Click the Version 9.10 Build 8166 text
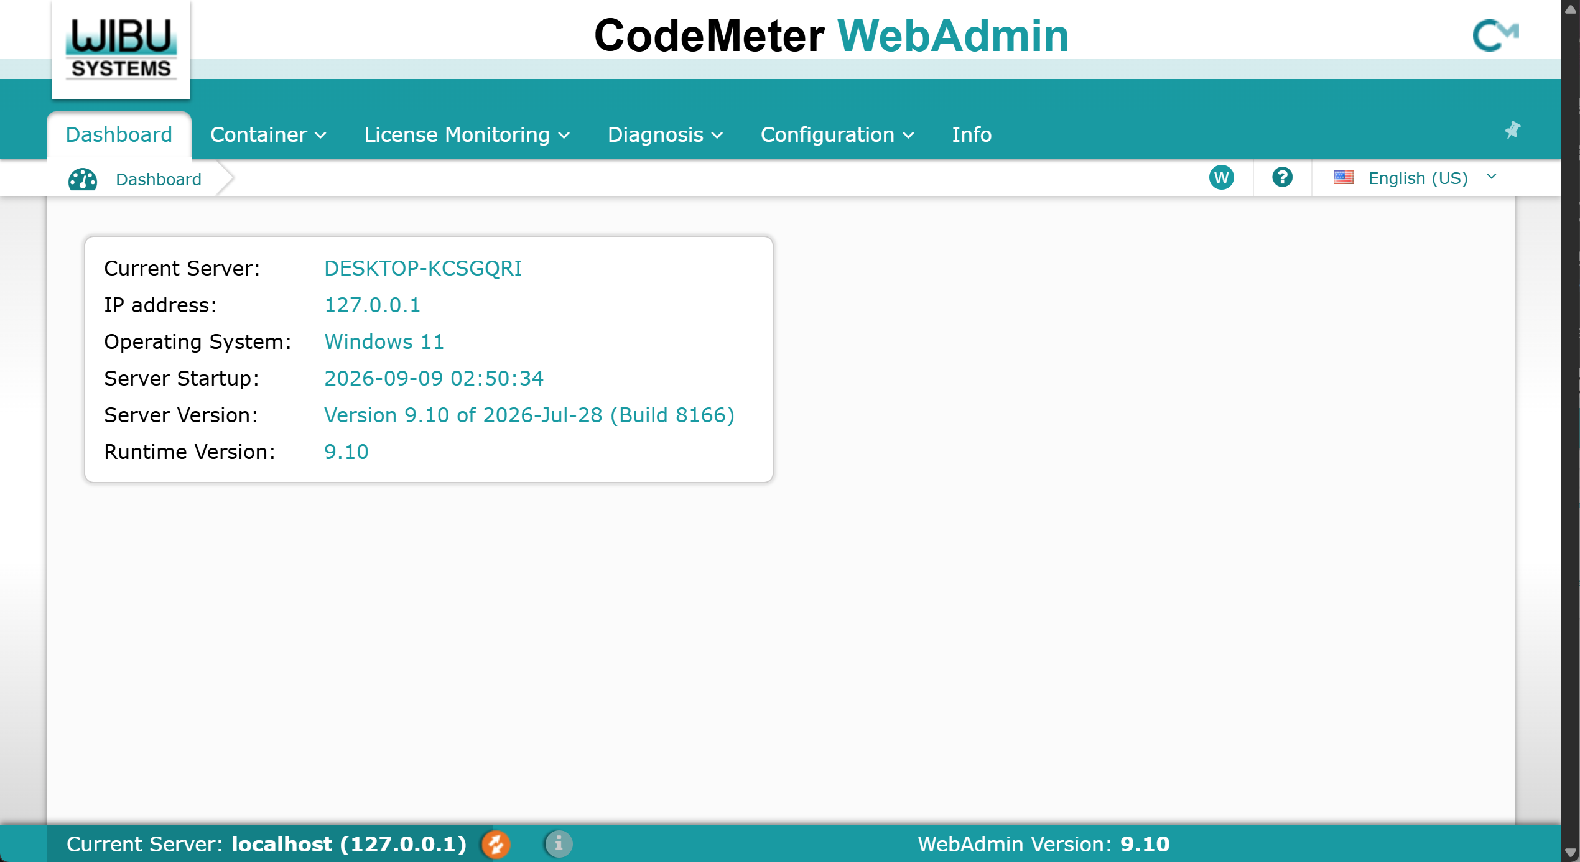This screenshot has height=862, width=1580. 529,415
